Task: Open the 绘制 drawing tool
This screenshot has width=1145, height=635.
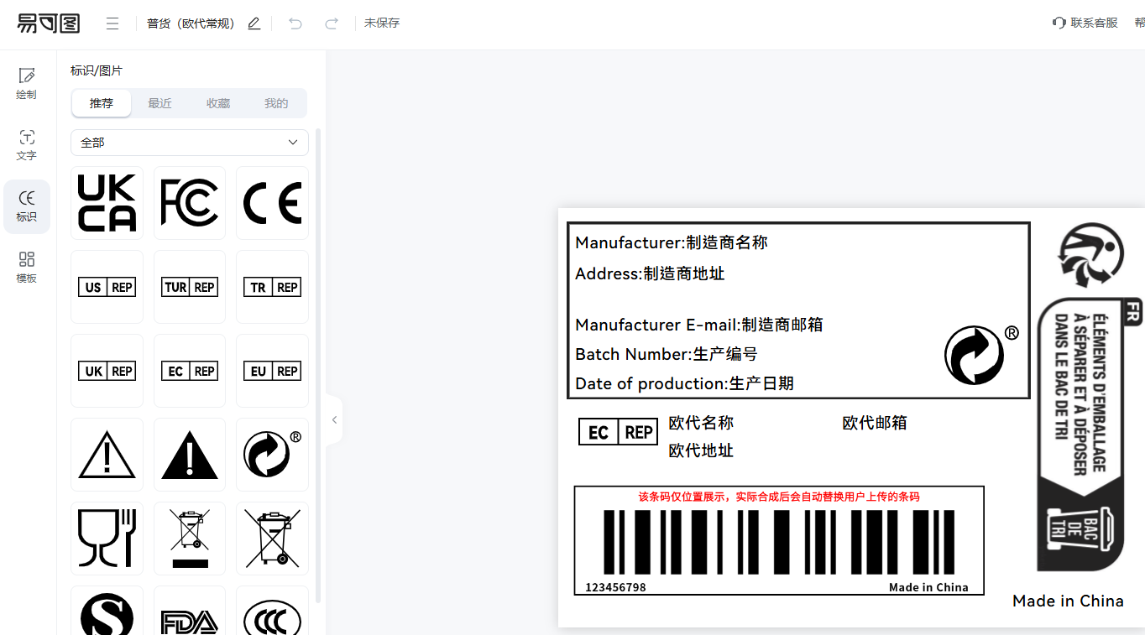Action: pyautogui.click(x=27, y=84)
